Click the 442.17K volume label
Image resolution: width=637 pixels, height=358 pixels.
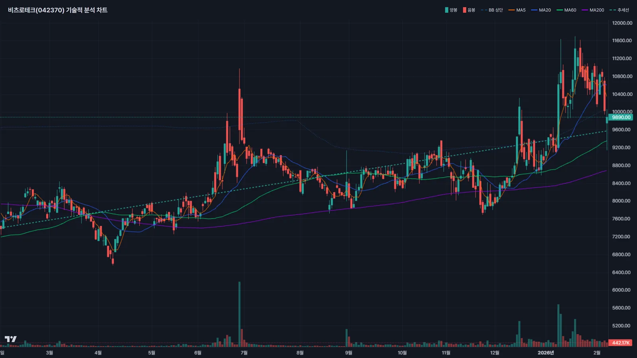pyautogui.click(x=621, y=343)
